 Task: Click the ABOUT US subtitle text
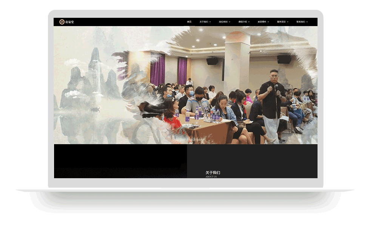[211, 177]
